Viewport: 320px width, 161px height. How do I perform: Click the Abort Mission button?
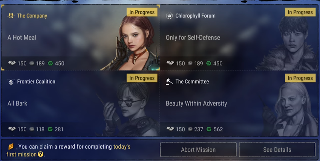[198, 150]
